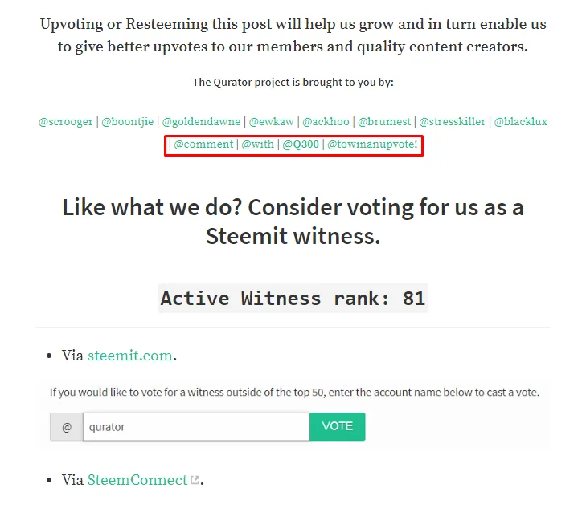Open the @blacklux profile link
582x521 pixels.
click(x=520, y=121)
